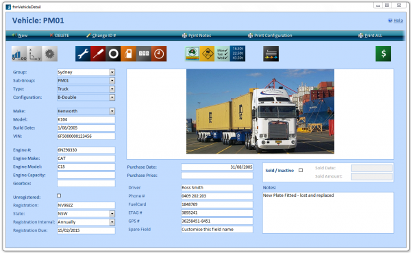Select Print Configuration in the toolbar
411x253 pixels.
[270, 36]
